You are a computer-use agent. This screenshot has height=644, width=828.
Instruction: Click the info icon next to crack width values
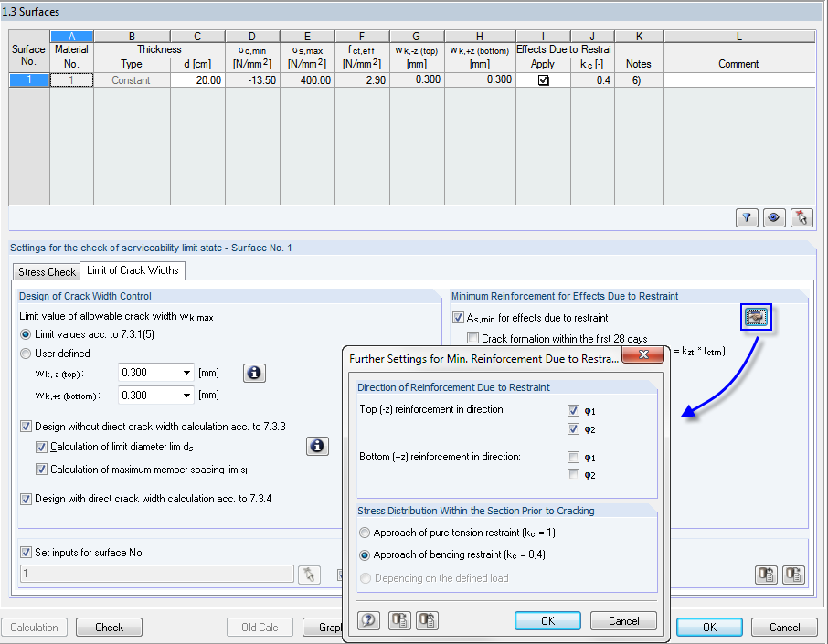point(254,373)
